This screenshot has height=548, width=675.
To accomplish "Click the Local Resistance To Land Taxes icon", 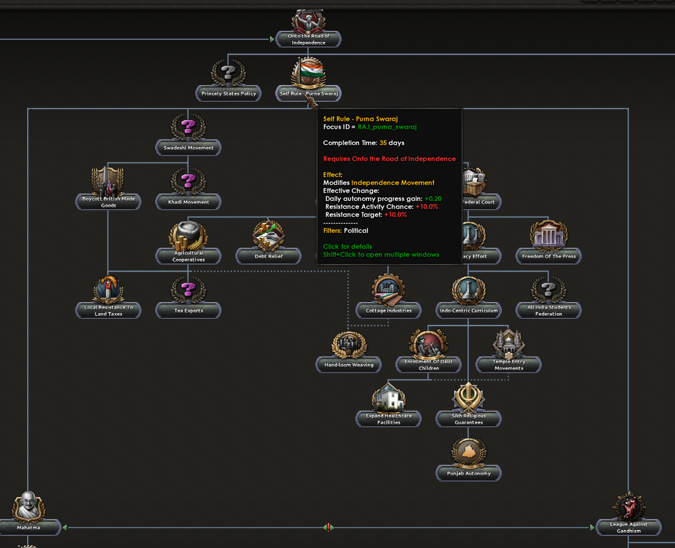I will point(108,289).
